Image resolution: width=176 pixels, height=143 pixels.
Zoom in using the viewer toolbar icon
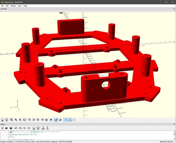(x=16, y=120)
